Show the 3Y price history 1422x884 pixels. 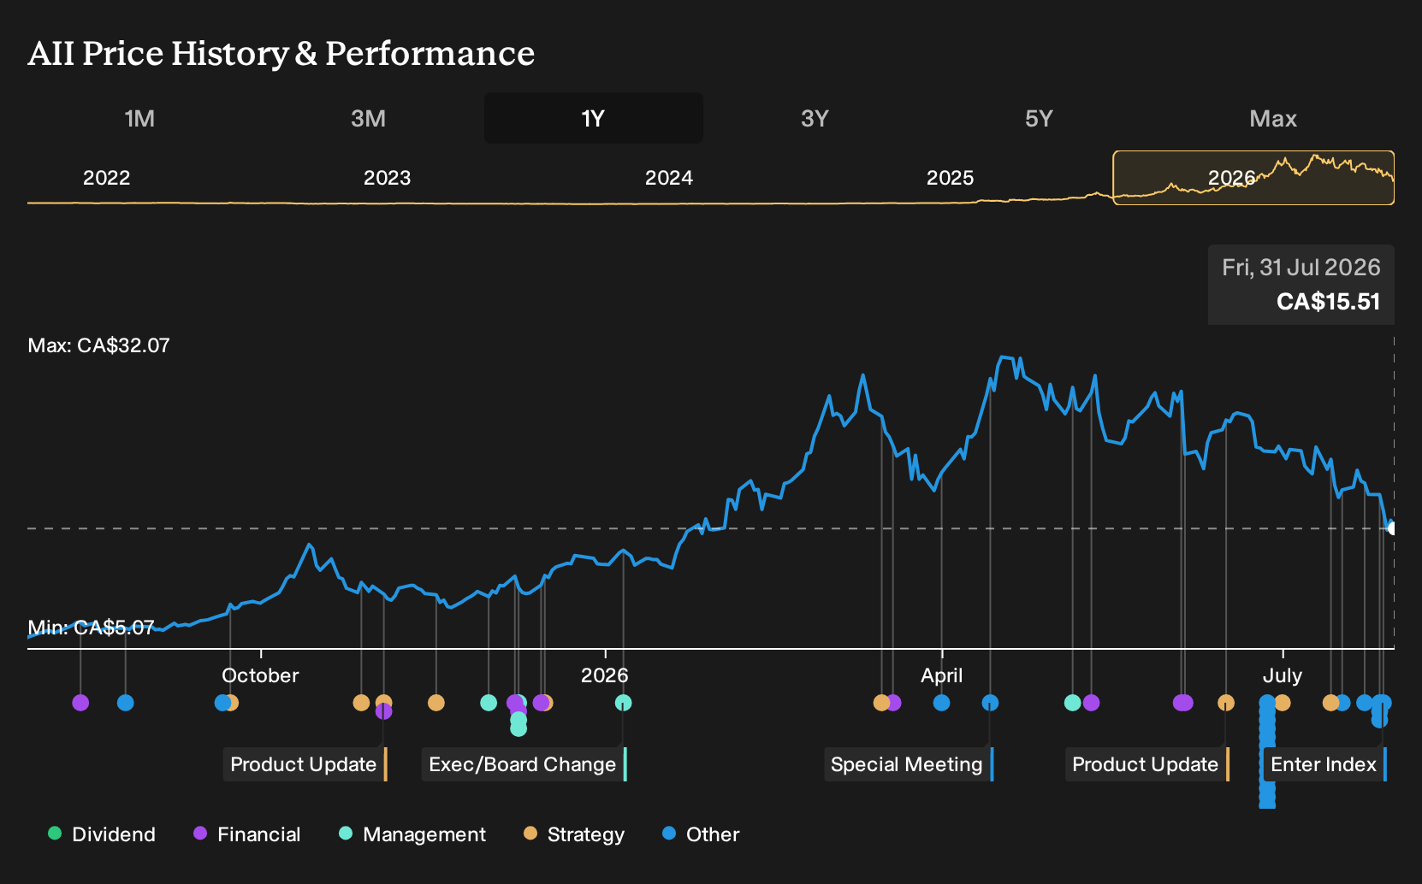coord(815,118)
